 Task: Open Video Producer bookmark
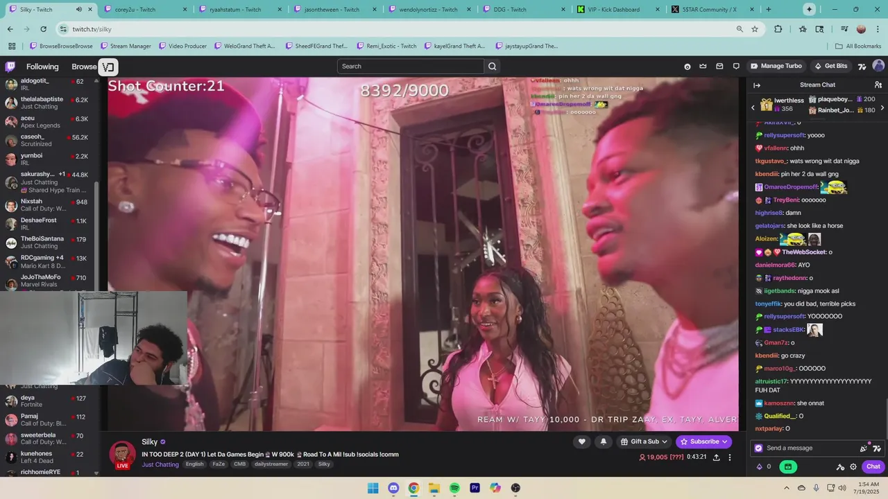182,46
